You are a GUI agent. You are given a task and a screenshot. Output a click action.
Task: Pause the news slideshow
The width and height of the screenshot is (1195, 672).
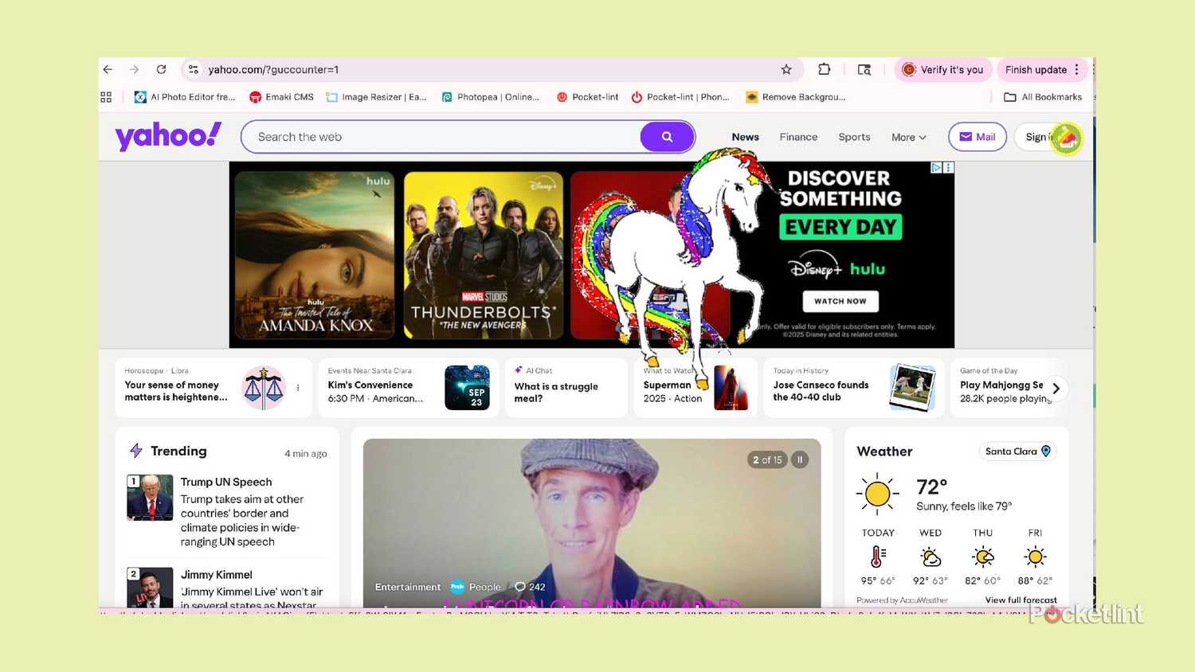pos(800,459)
